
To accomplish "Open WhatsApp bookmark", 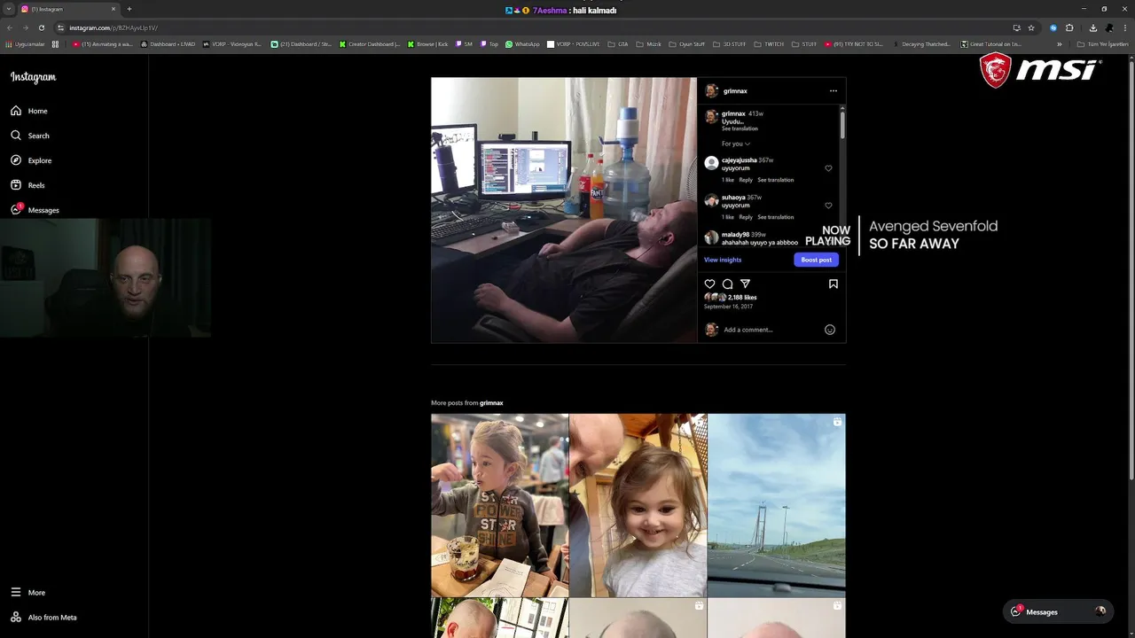I will click(522, 43).
